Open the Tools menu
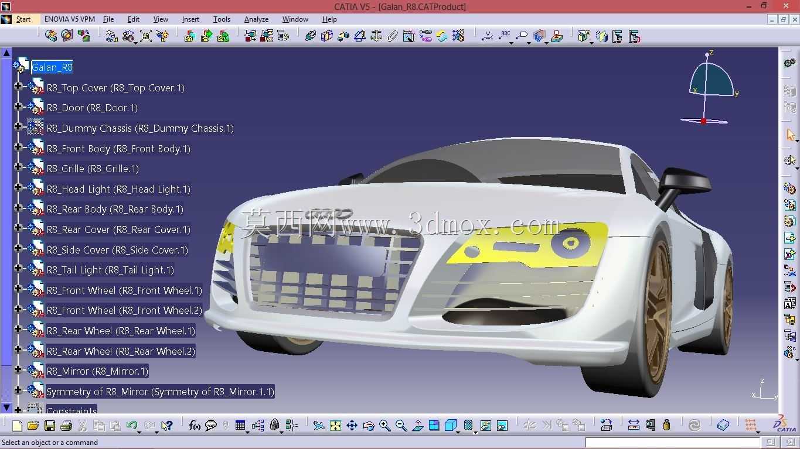Viewport: 800px width, 449px height. click(222, 19)
